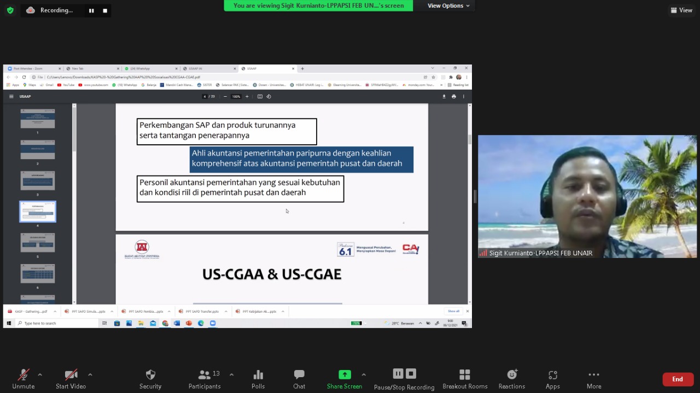
Task: Open the More options menu
Action: (x=594, y=379)
